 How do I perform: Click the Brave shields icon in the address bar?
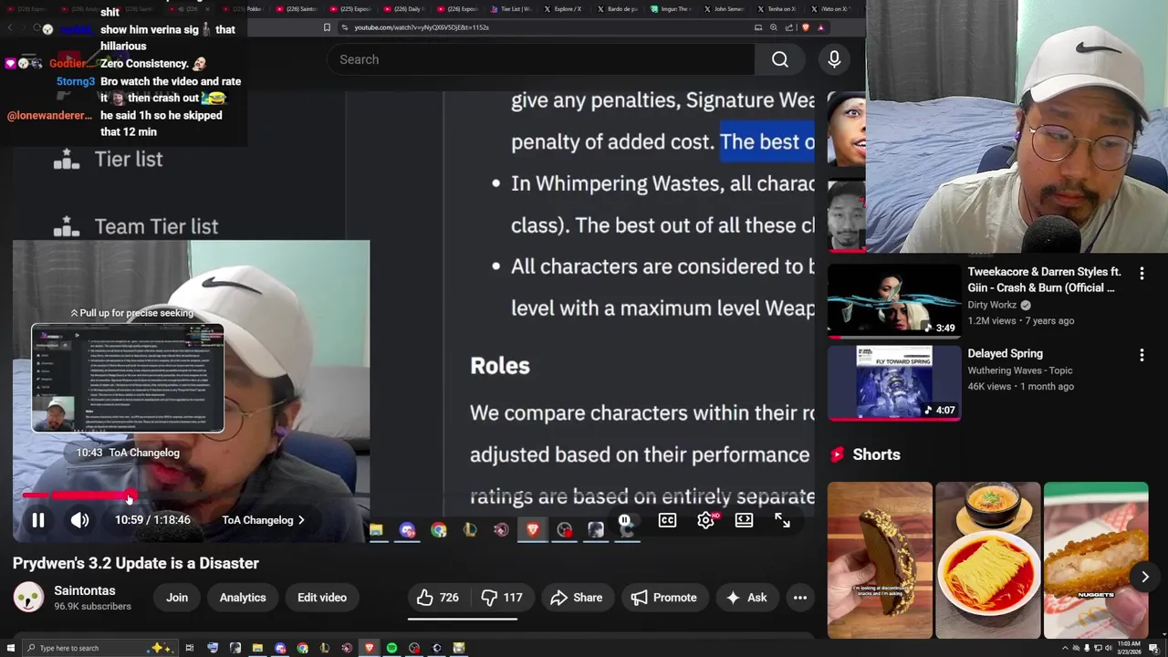[806, 27]
